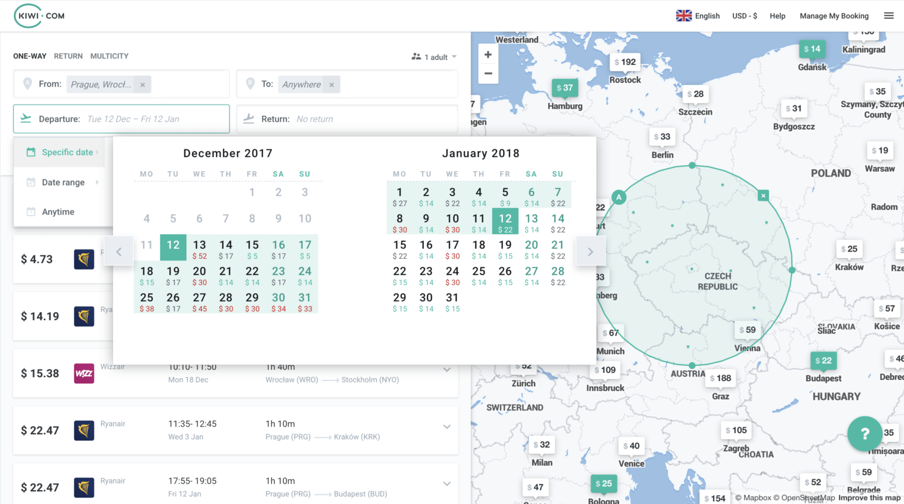Screen dimensions: 904x504
Task: Choose the Anytime date option
Action: [x=58, y=212]
